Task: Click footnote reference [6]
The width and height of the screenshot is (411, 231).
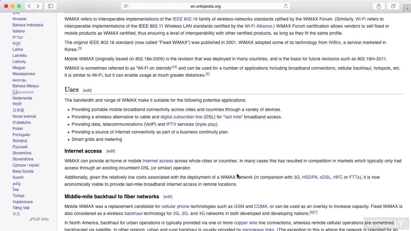Action: pos(311,212)
